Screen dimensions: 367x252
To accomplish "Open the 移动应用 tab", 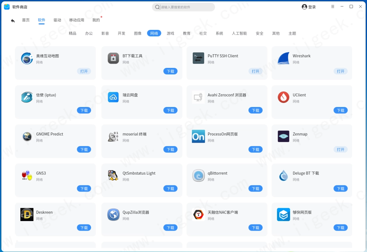I will [x=76, y=20].
